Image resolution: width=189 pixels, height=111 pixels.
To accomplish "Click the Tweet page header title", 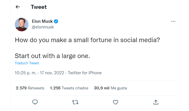I will coord(39,7).
